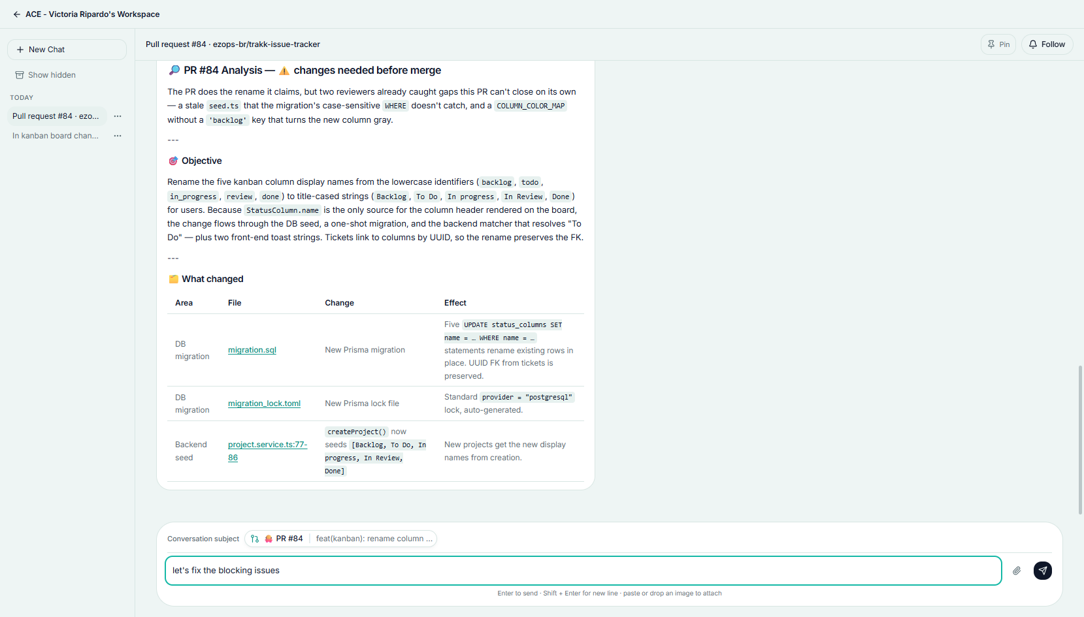Follow this pull request conversation
This screenshot has width=1084, height=617.
pos(1047,44)
